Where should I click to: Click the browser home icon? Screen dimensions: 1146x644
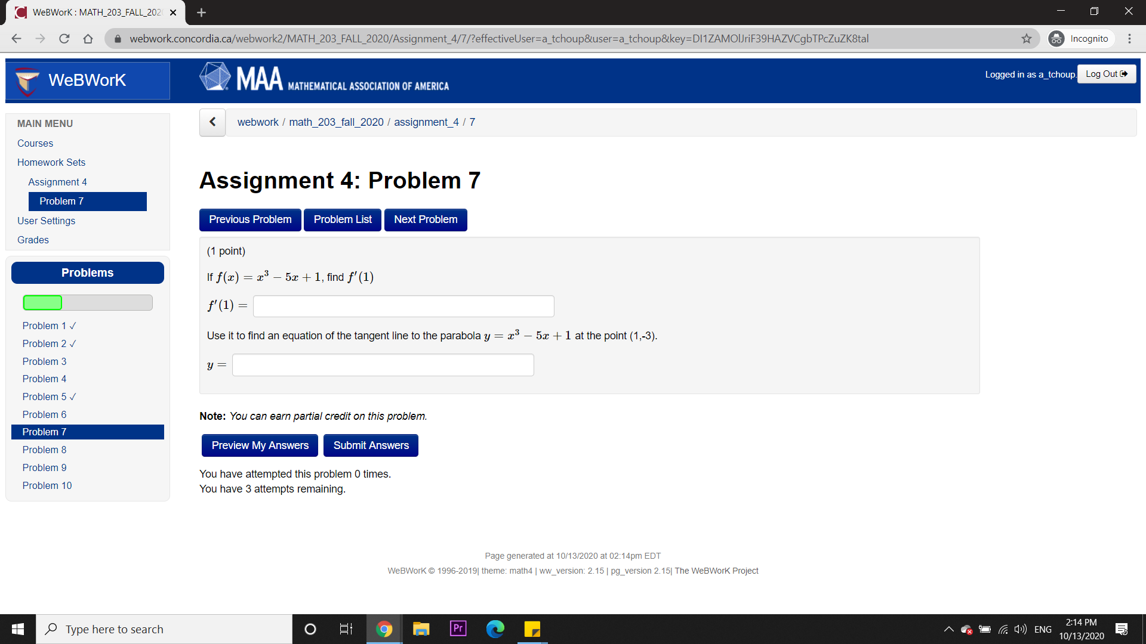click(x=88, y=39)
